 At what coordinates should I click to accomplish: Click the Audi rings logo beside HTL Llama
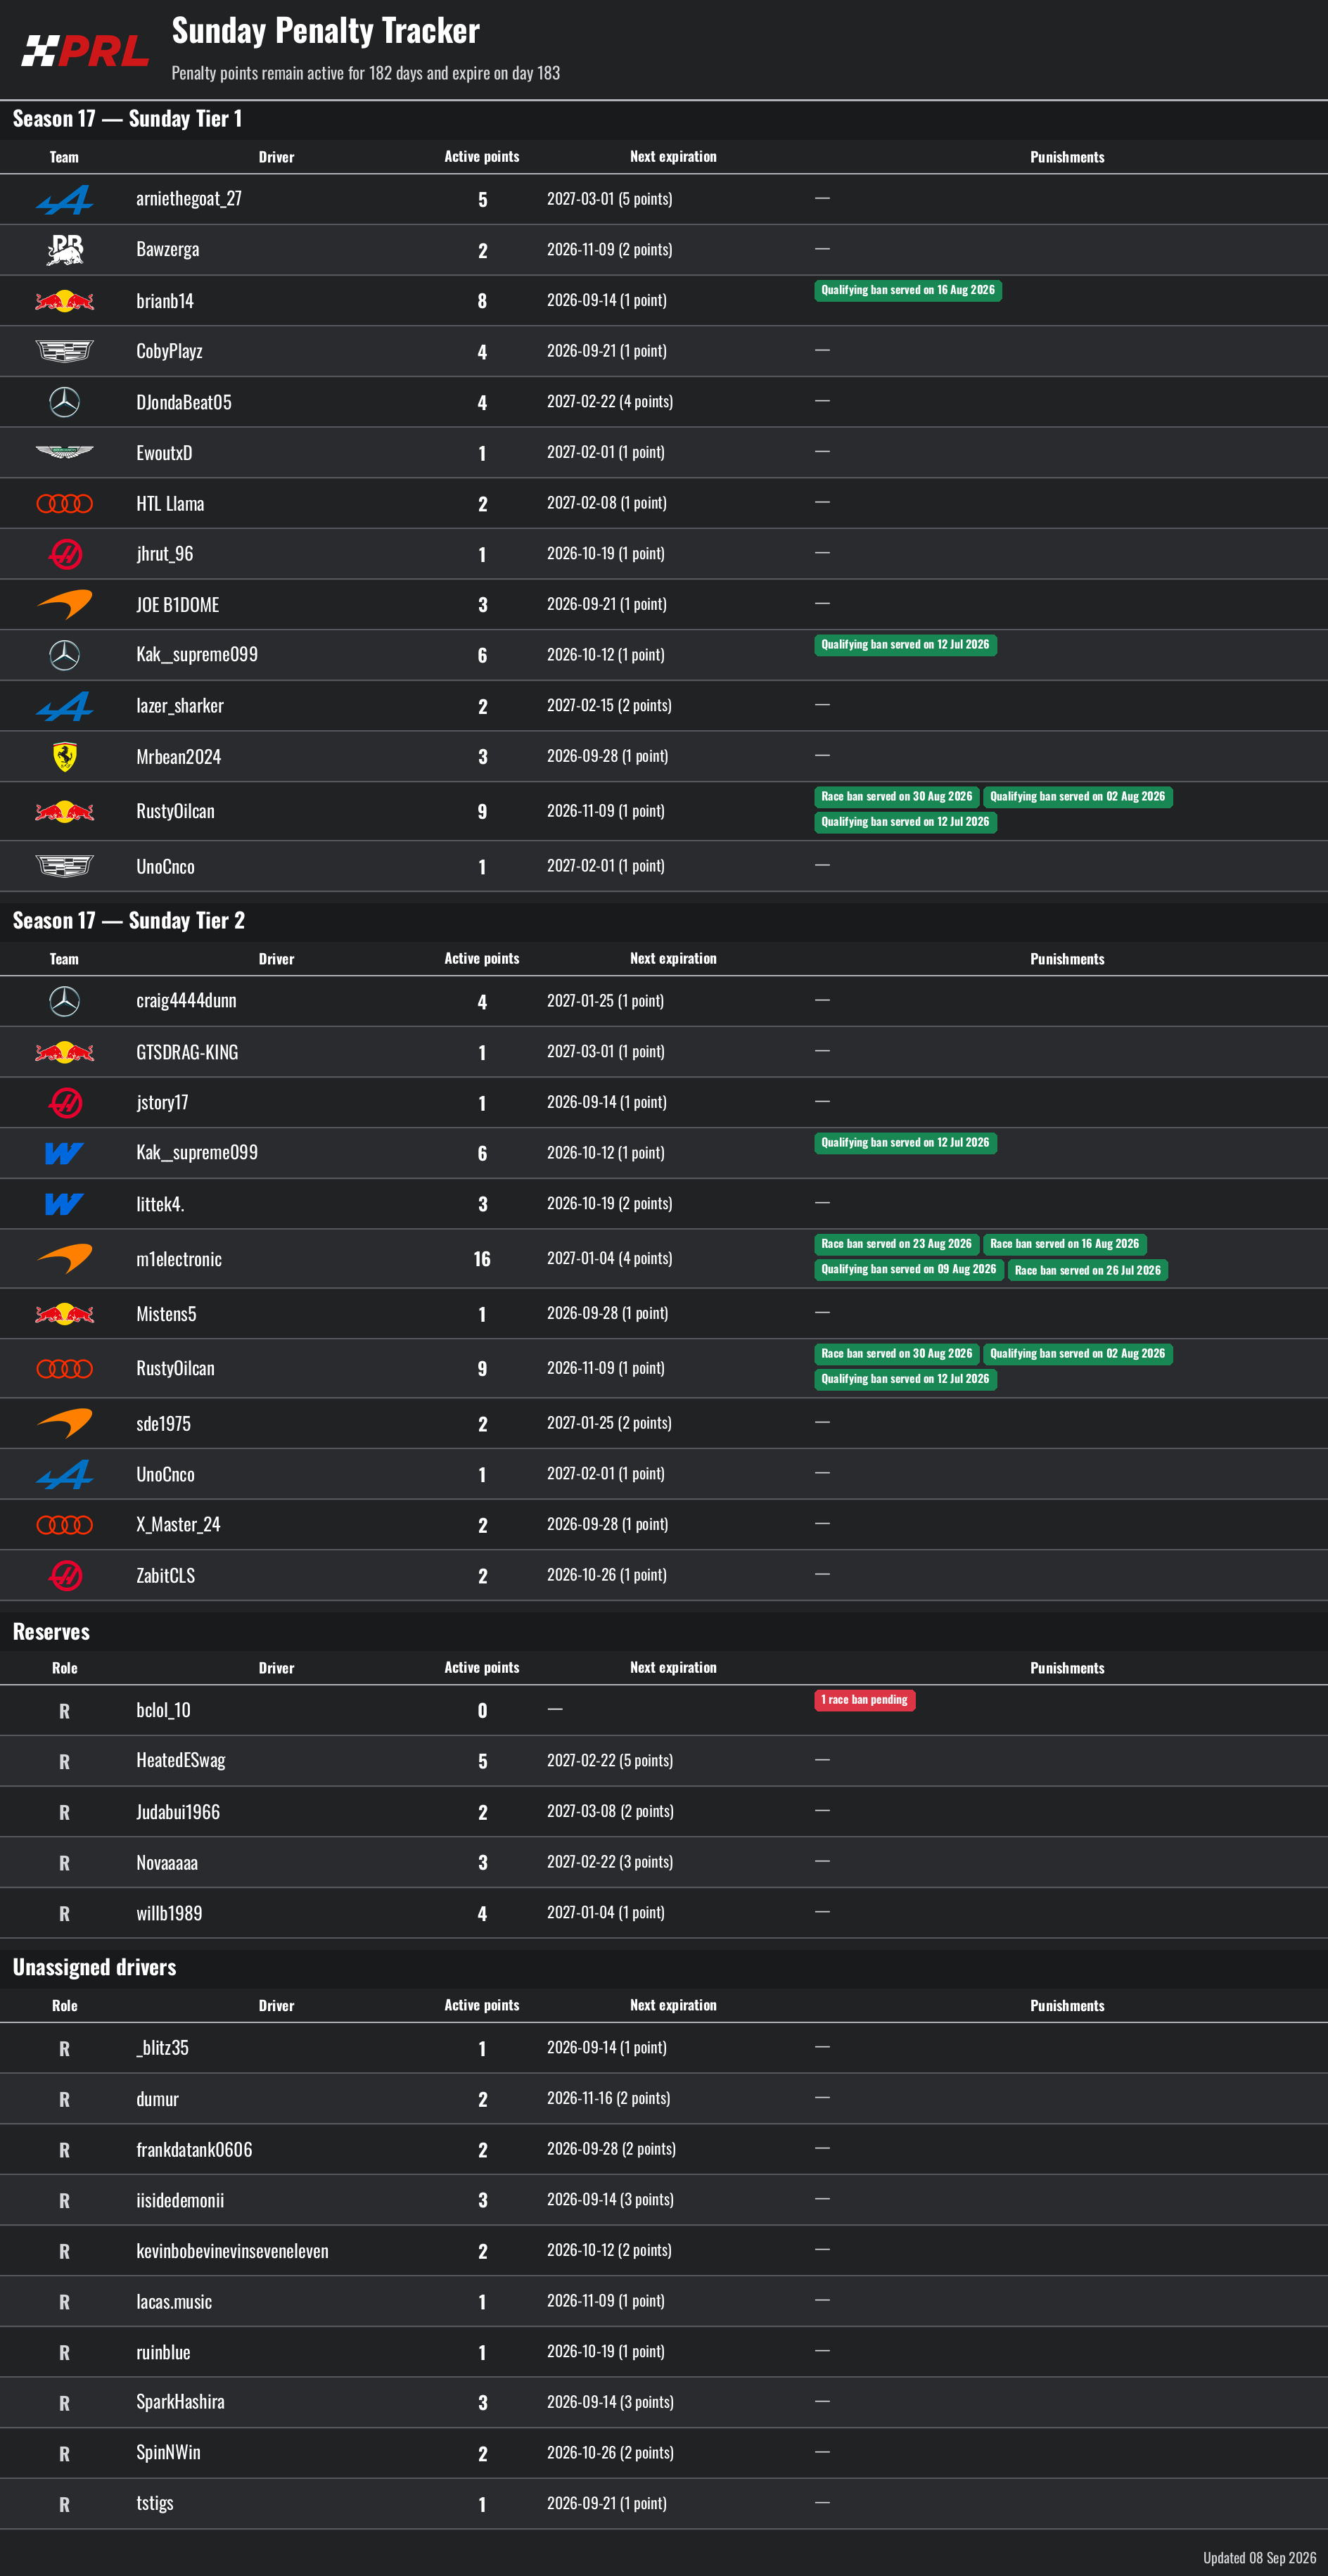[x=65, y=504]
